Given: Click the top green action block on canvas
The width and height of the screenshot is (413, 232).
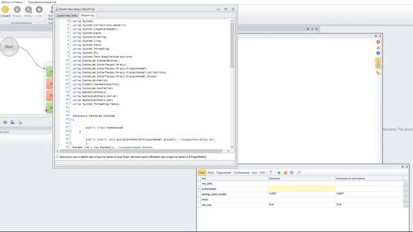Looking at the screenshot, I should coord(50,72).
